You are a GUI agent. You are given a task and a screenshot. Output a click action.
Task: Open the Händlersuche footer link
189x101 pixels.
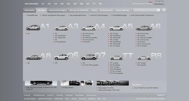[x=39, y=95]
